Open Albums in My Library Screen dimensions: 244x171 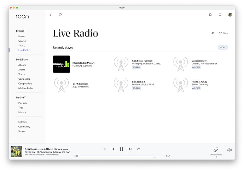tap(22, 65)
